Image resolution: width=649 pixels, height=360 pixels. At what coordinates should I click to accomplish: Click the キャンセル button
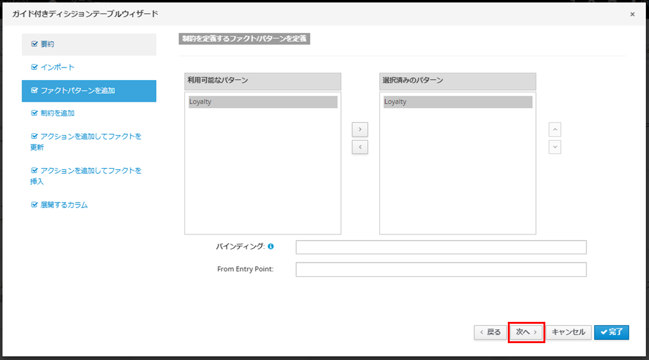coord(568,332)
